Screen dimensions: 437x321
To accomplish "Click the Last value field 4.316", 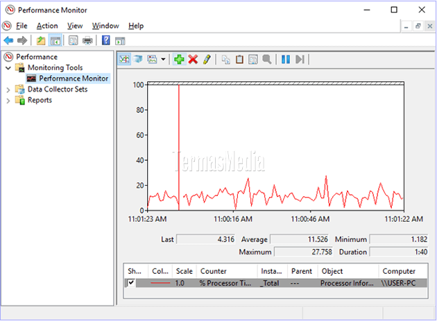I will click(x=205, y=239).
